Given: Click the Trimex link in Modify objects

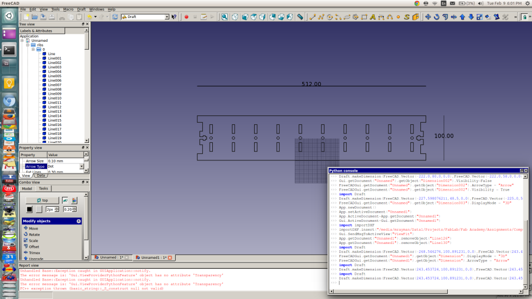Looking at the screenshot, I should (34, 253).
